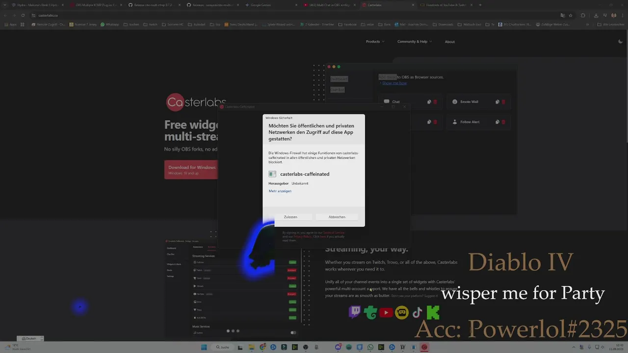This screenshot has height=353, width=628.
Task: Click the Follow Alert person icon
Action: (455, 122)
